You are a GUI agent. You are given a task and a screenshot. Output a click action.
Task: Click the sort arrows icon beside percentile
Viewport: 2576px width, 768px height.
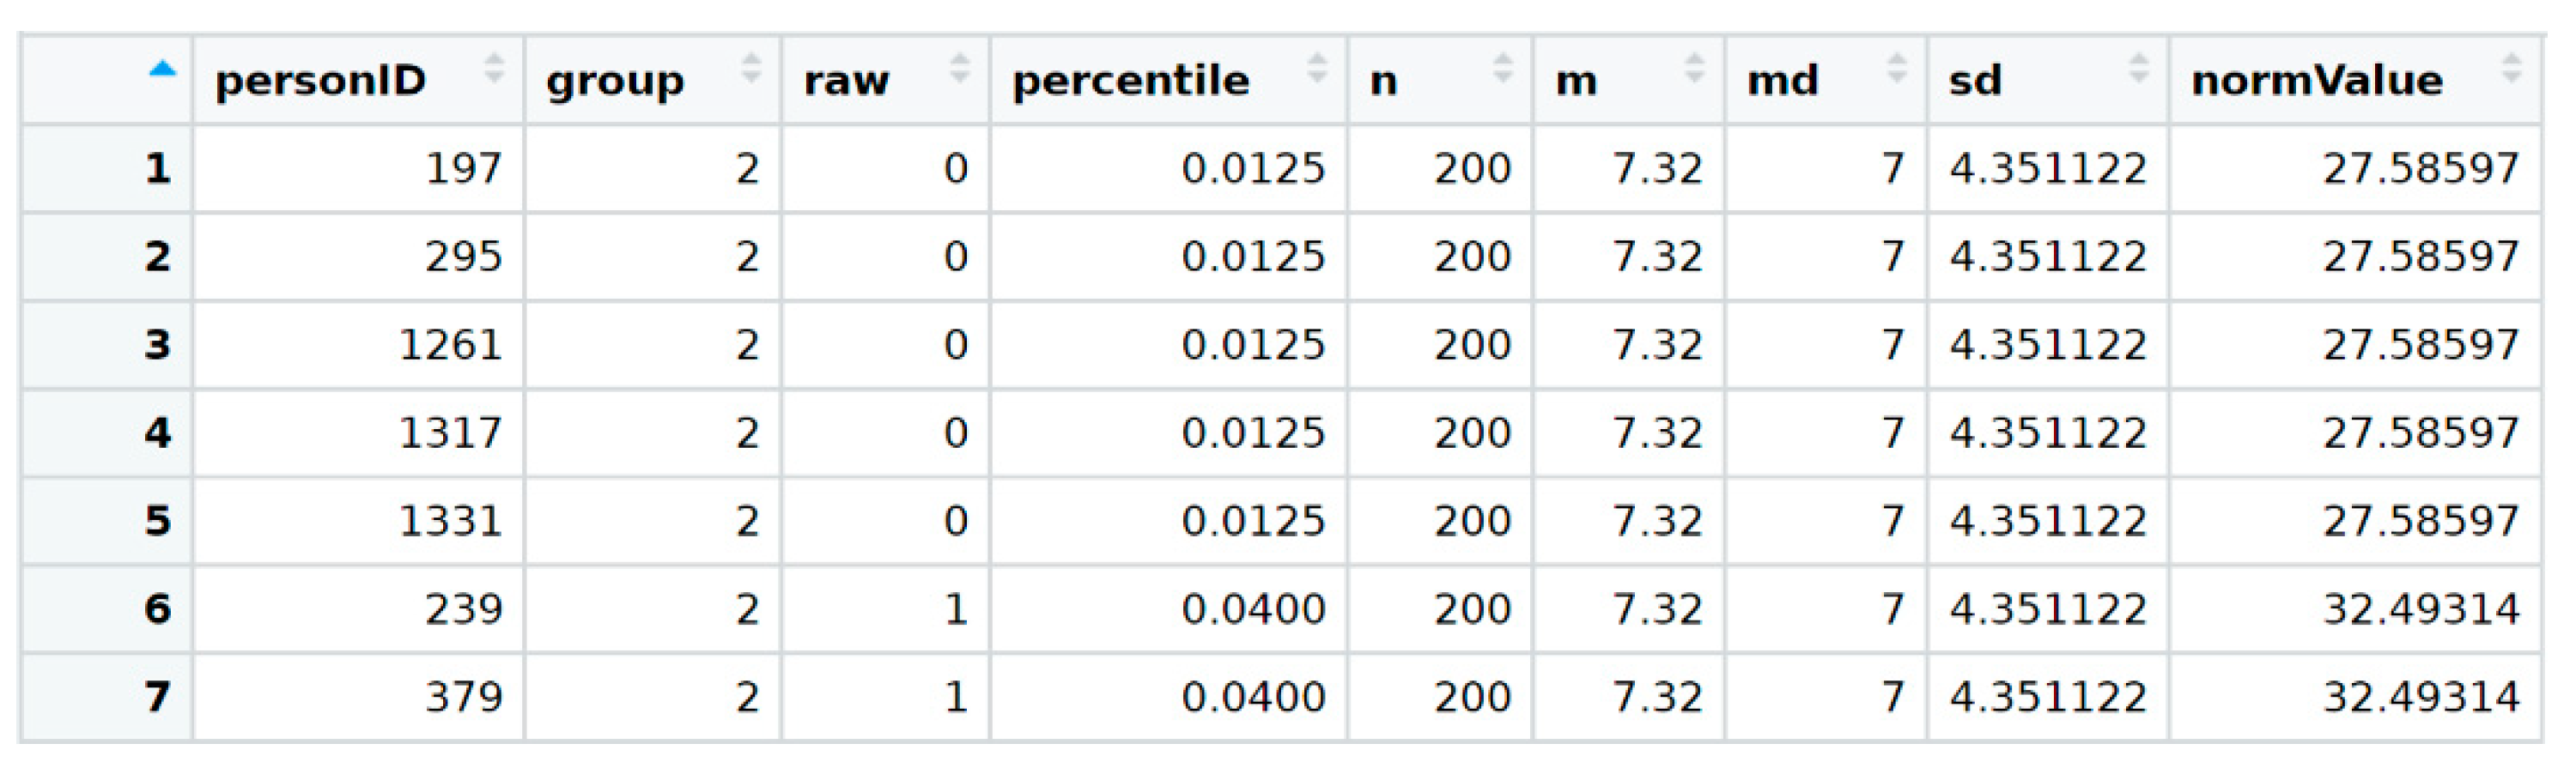1317,69
